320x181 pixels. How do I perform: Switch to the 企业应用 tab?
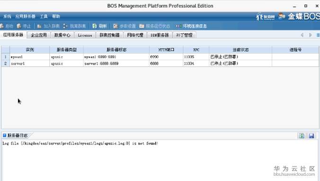pos(39,35)
